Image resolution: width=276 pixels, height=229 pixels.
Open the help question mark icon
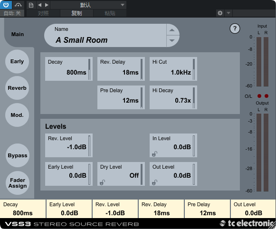click(235, 29)
